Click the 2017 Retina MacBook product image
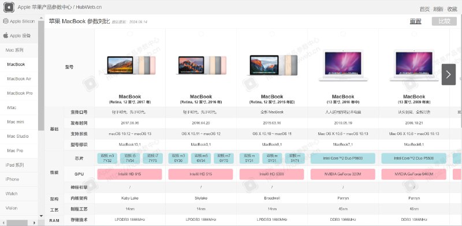 130,65
